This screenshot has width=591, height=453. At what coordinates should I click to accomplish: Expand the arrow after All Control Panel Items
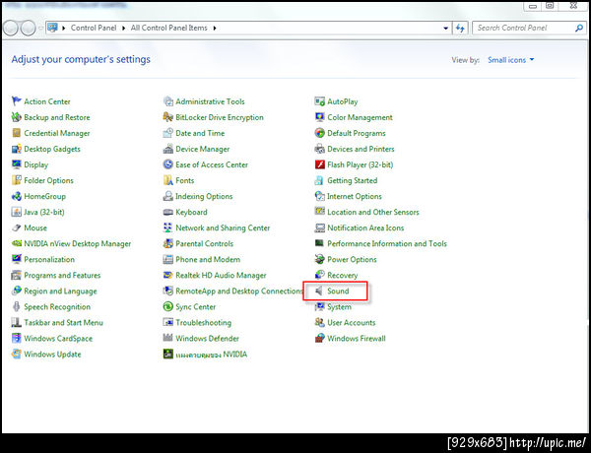[215, 28]
